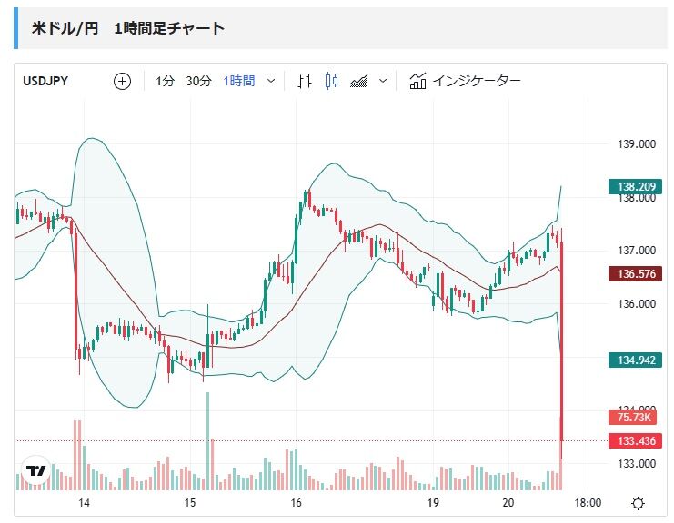Click the USDJPY symbol name
Viewport: 674px width, 523px height.
tap(45, 81)
